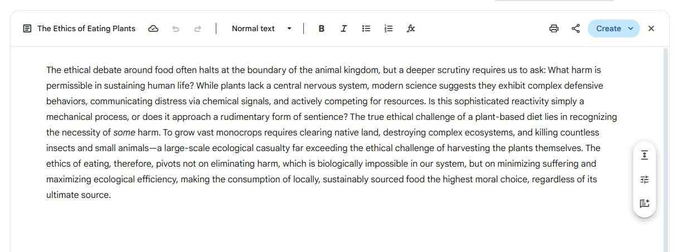Viewport: 678px width, 252px height.
Task: Open the Normal text style dropdown
Action: [x=261, y=28]
